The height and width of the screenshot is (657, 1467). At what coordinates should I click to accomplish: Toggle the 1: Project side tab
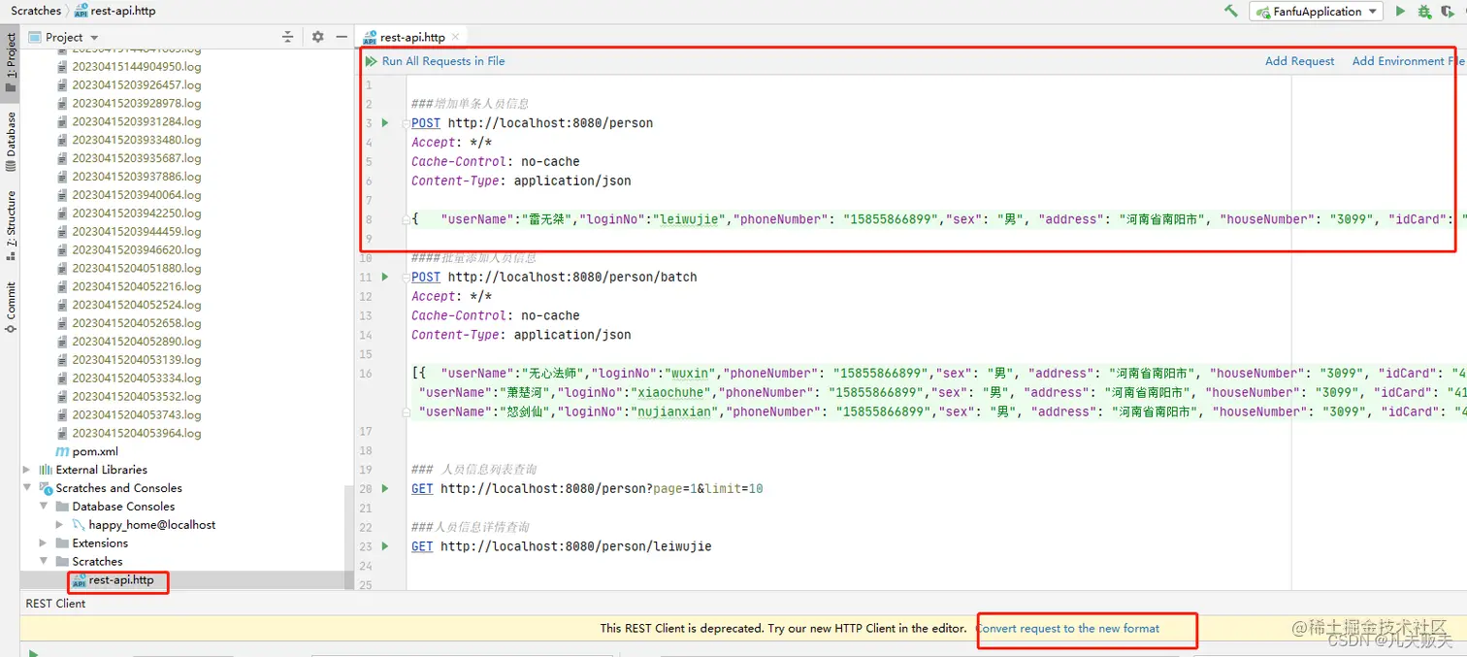click(x=10, y=63)
